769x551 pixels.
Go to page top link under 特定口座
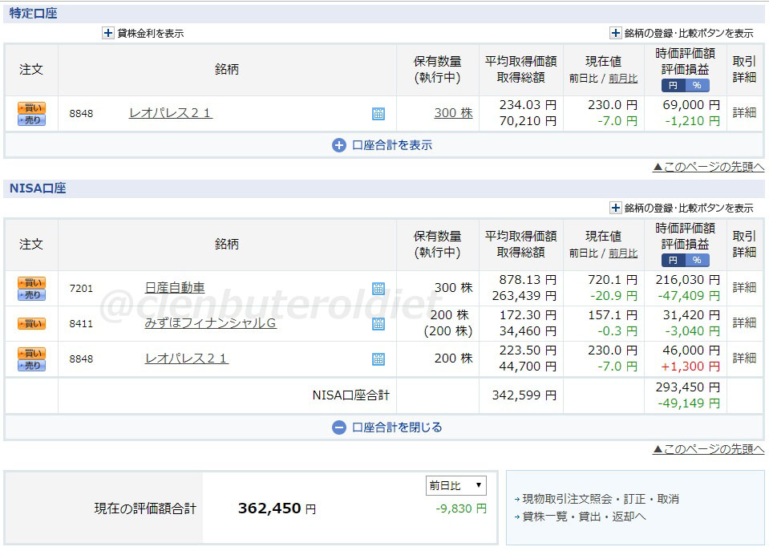pos(708,168)
